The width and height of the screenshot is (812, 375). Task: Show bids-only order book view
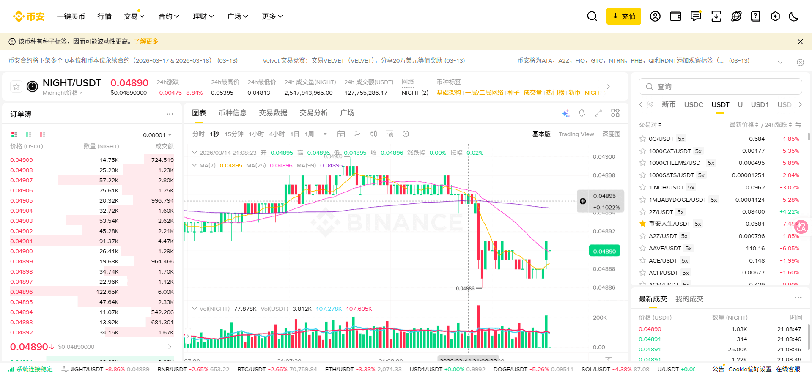(28, 134)
